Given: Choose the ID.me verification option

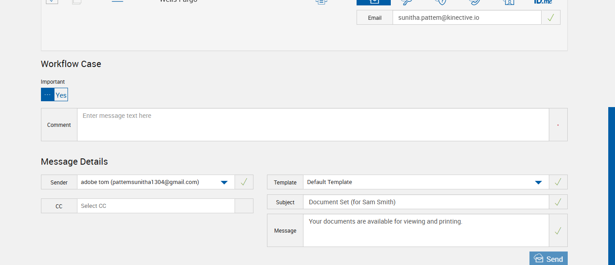Looking at the screenshot, I should 543,2.
